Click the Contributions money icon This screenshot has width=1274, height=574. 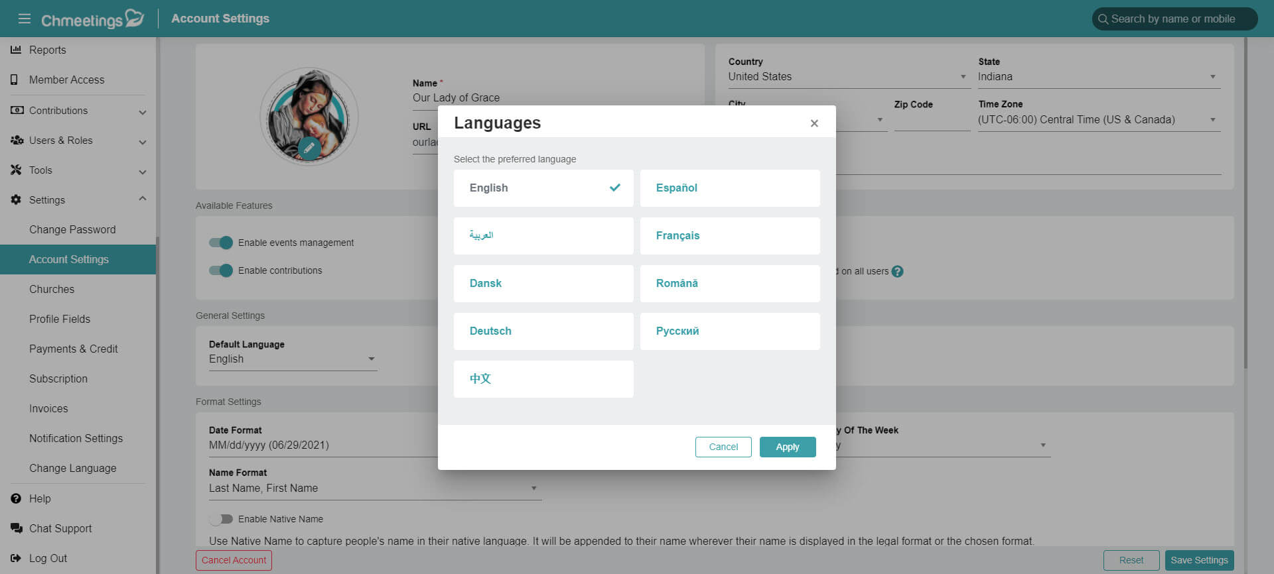[x=17, y=110]
